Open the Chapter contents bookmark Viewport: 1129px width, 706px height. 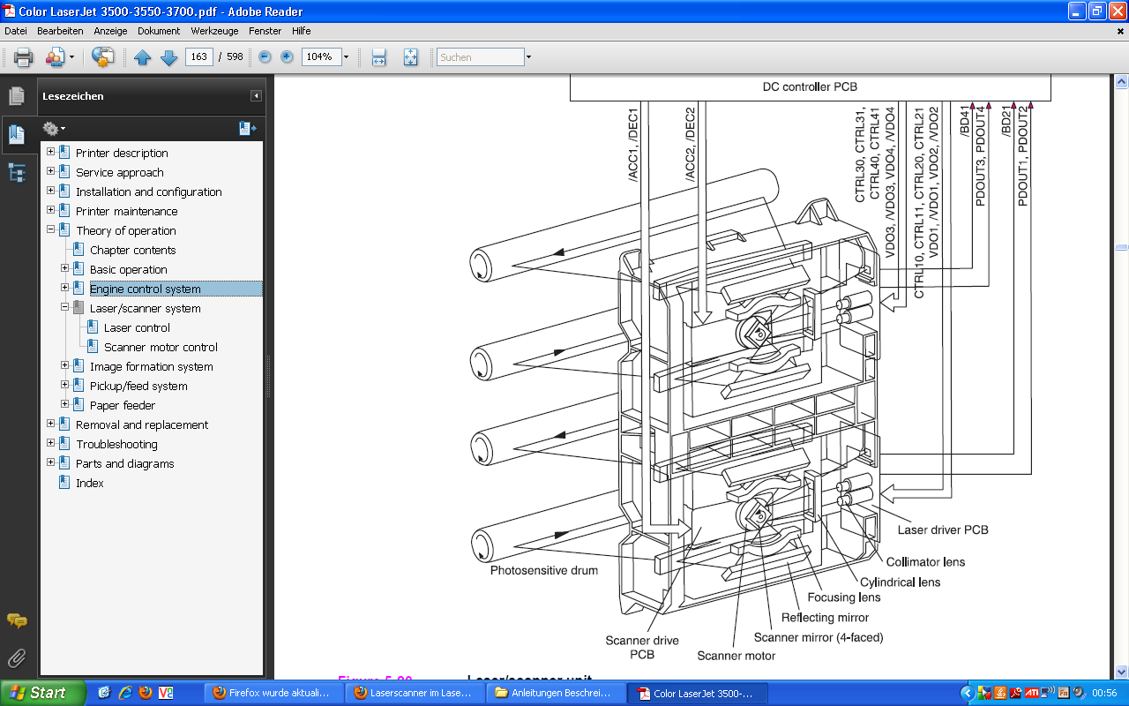click(x=132, y=250)
